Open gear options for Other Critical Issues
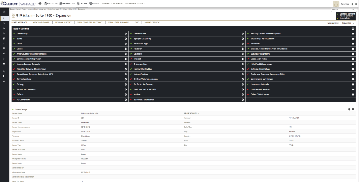Image resolution: width=359 pixels, height=182 pixels. pos(353,95)
